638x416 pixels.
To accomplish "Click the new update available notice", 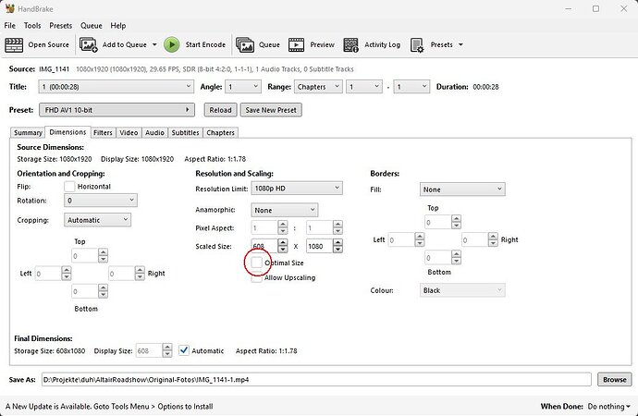I will pyautogui.click(x=109, y=406).
